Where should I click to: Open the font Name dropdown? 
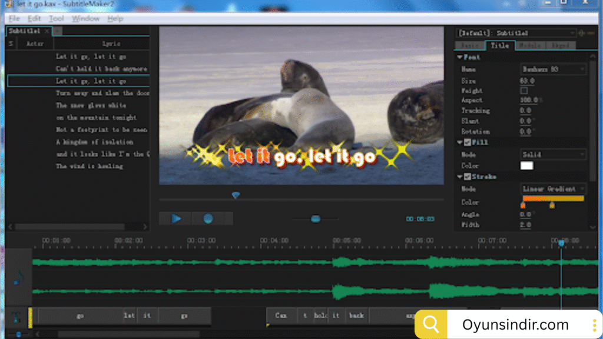pos(553,69)
